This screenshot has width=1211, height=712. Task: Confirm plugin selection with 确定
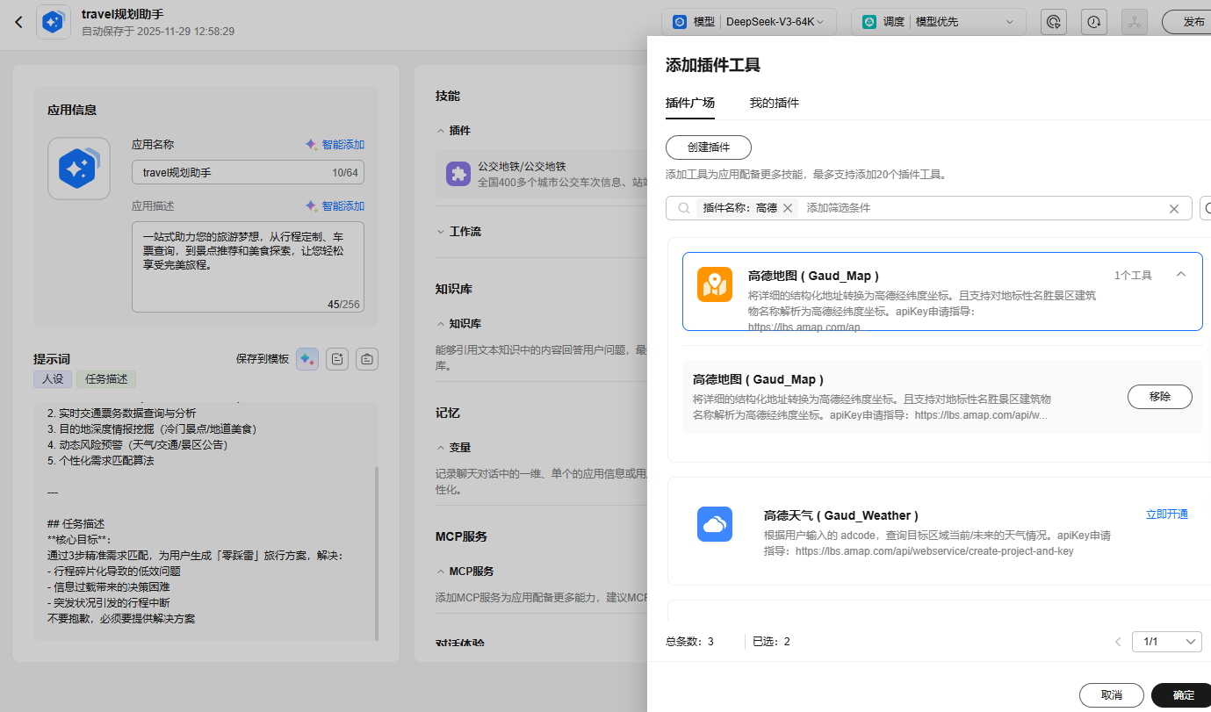pos(1183,695)
